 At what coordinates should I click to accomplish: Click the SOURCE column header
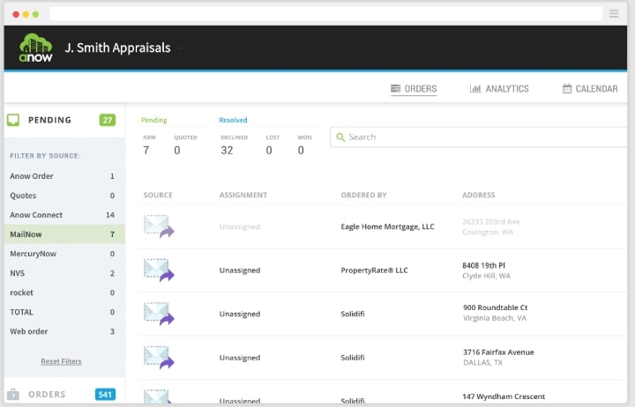pos(158,195)
